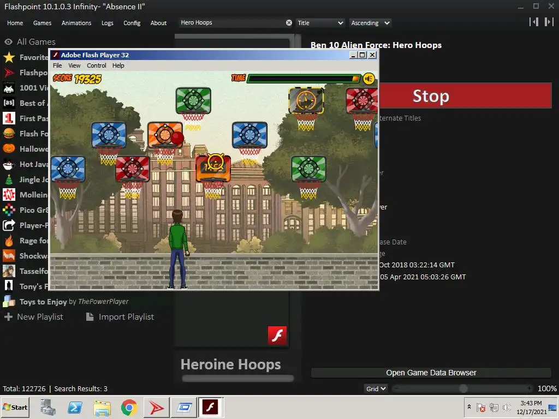Screen dimensions: 559x419
Task: Click the SCORE 19325 display
Action: tap(78, 79)
